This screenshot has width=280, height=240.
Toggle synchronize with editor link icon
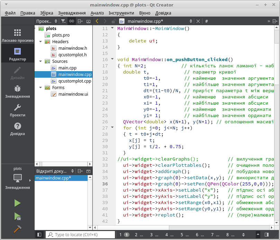pyautogui.click(x=71, y=21)
